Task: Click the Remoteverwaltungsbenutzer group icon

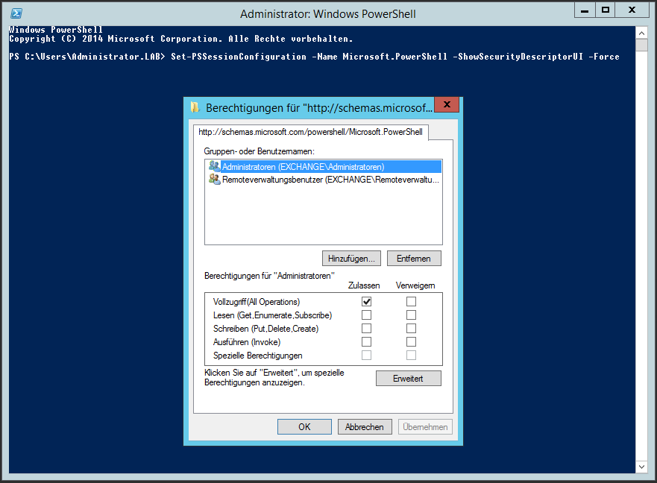Action: pos(214,180)
